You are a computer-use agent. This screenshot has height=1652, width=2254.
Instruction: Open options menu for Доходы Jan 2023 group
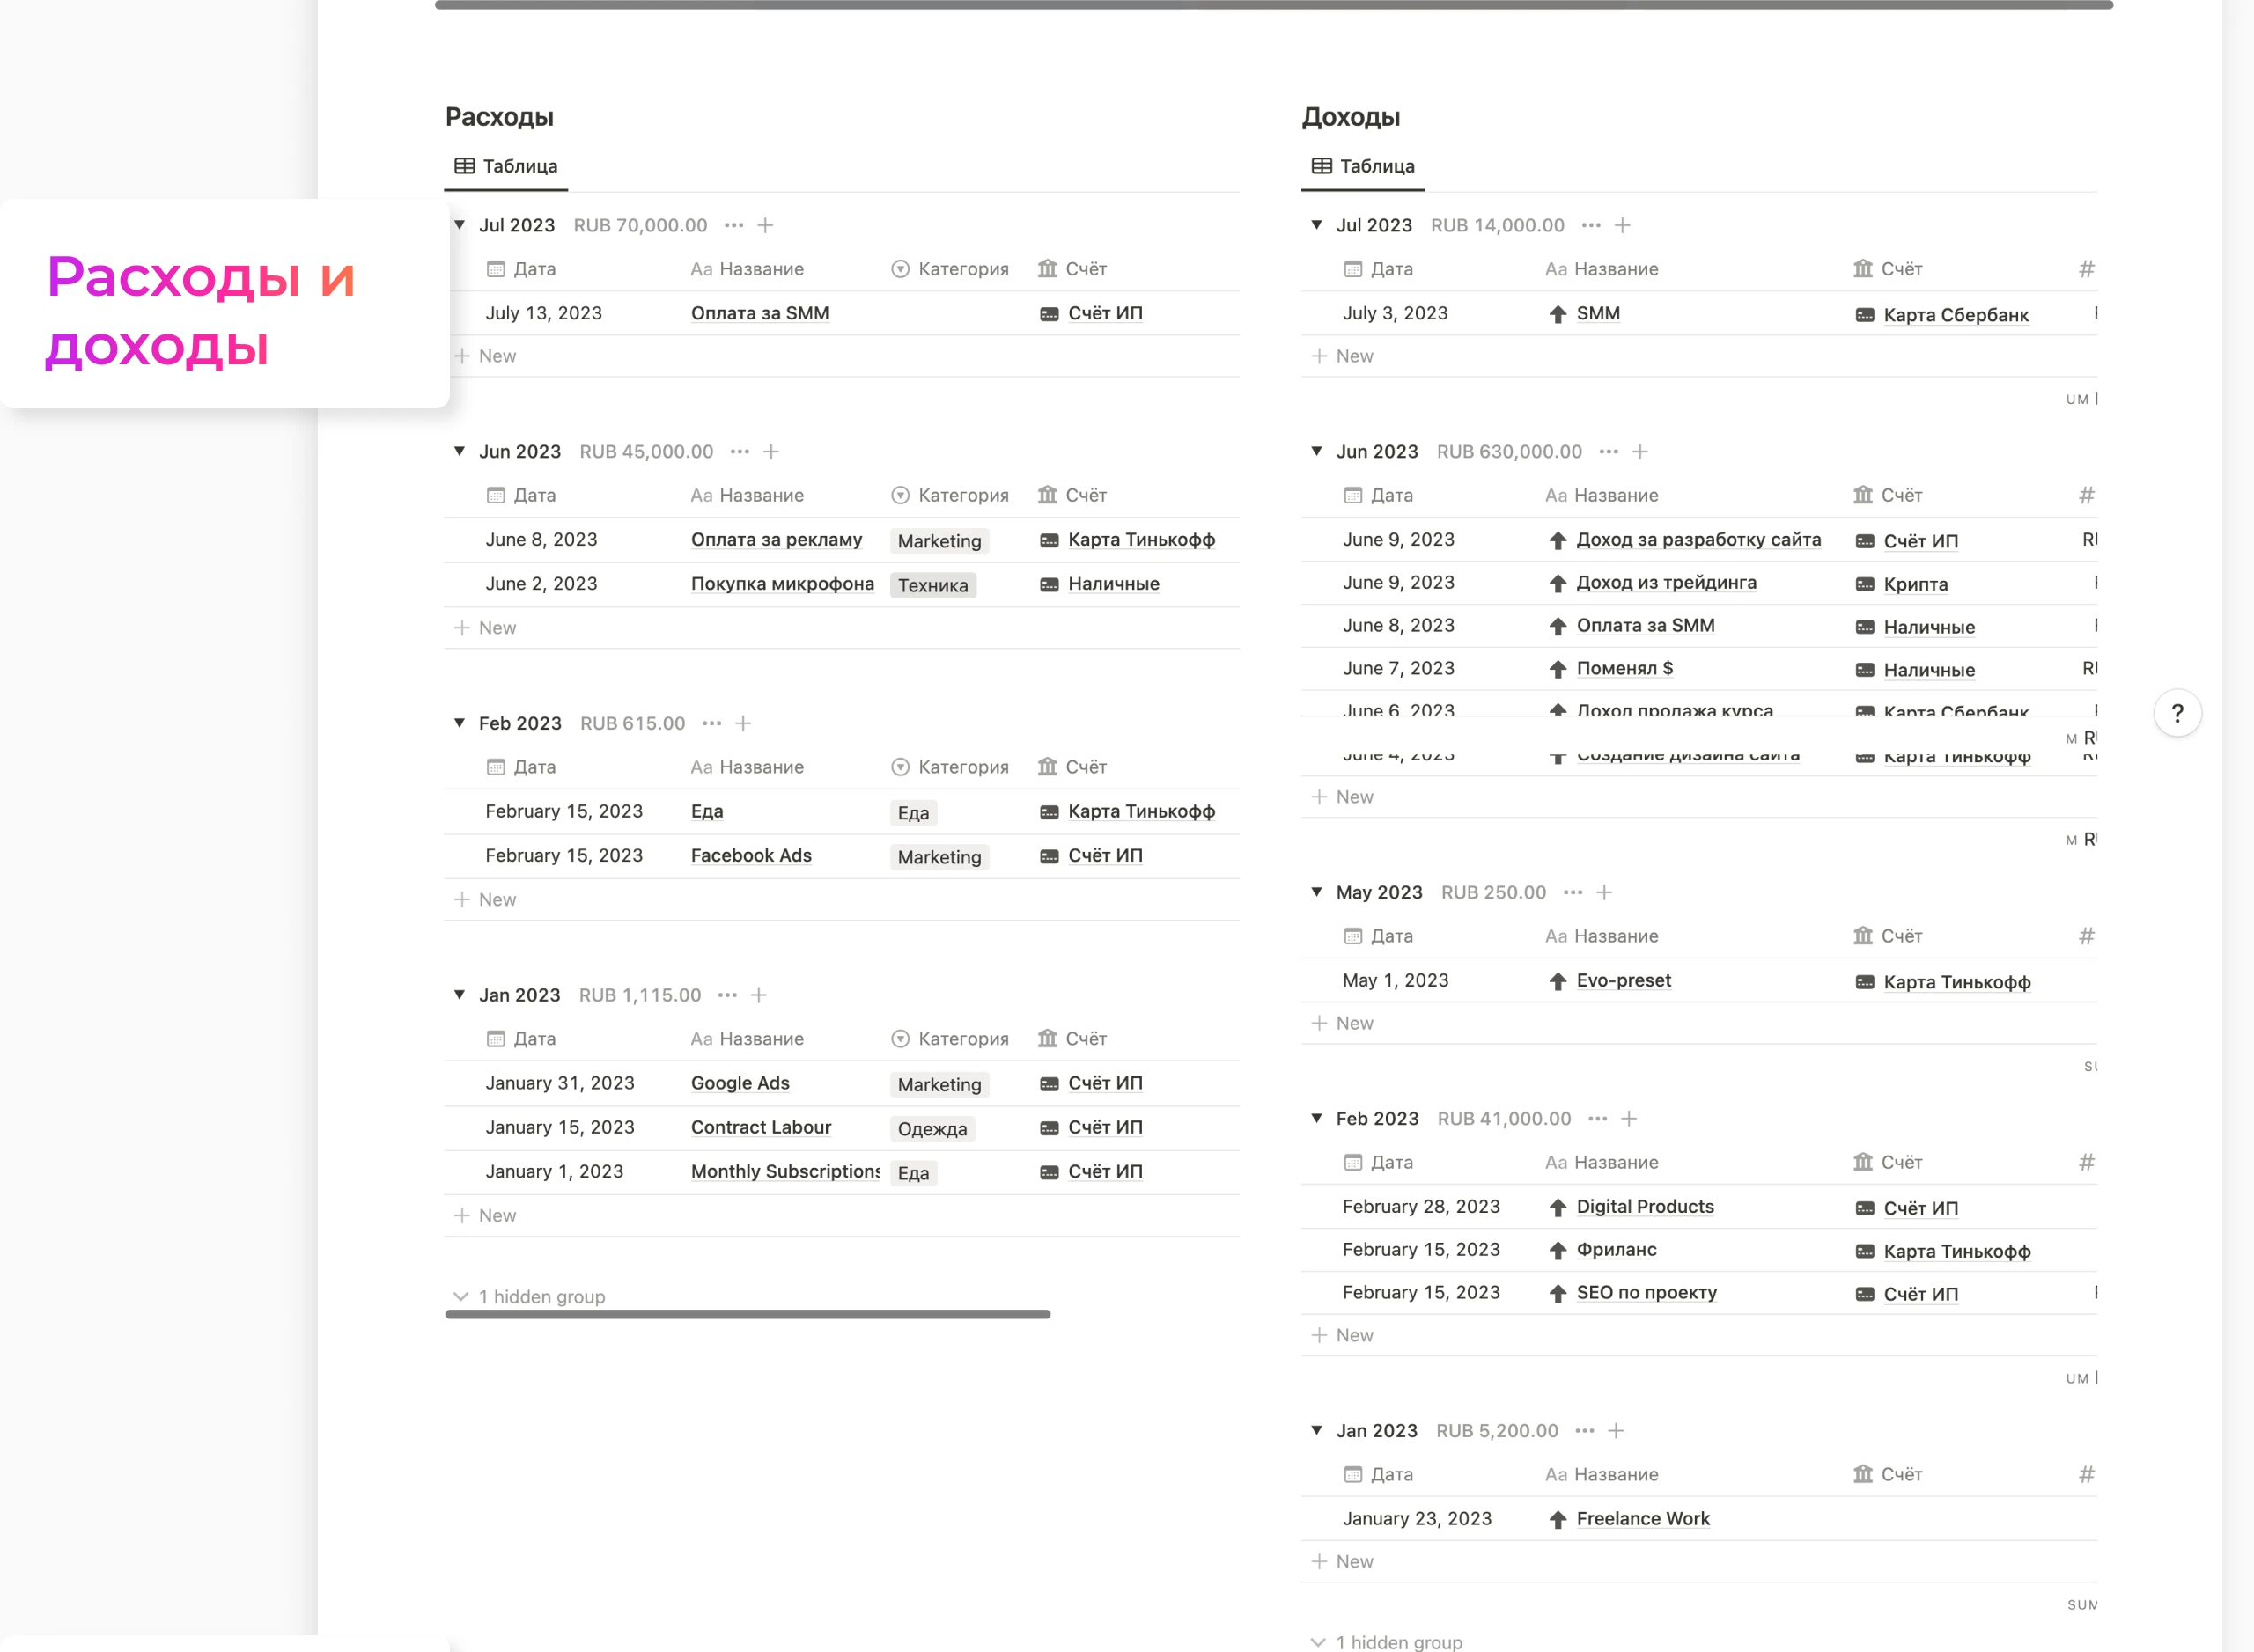(x=1585, y=1430)
